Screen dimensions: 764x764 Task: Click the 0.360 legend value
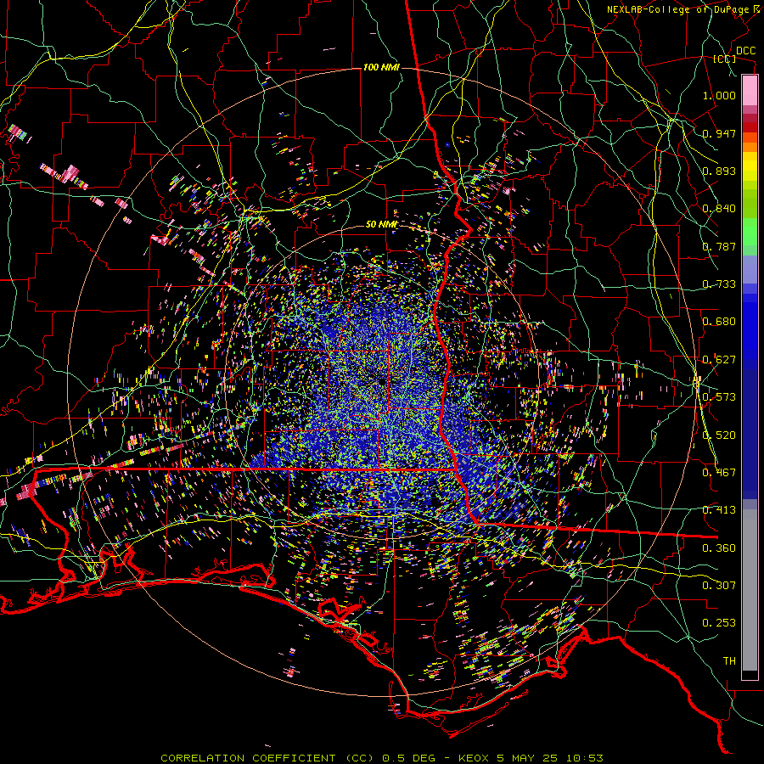719,548
